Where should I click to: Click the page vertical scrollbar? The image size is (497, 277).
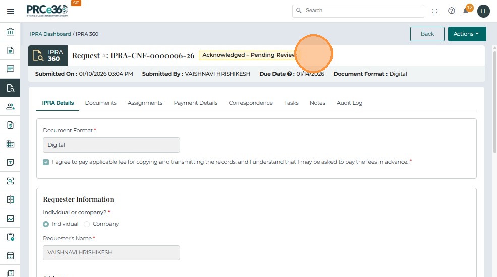tap(495, 101)
